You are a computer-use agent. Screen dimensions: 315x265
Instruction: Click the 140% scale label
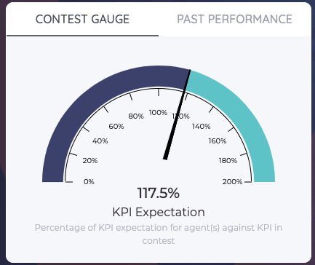click(x=202, y=126)
